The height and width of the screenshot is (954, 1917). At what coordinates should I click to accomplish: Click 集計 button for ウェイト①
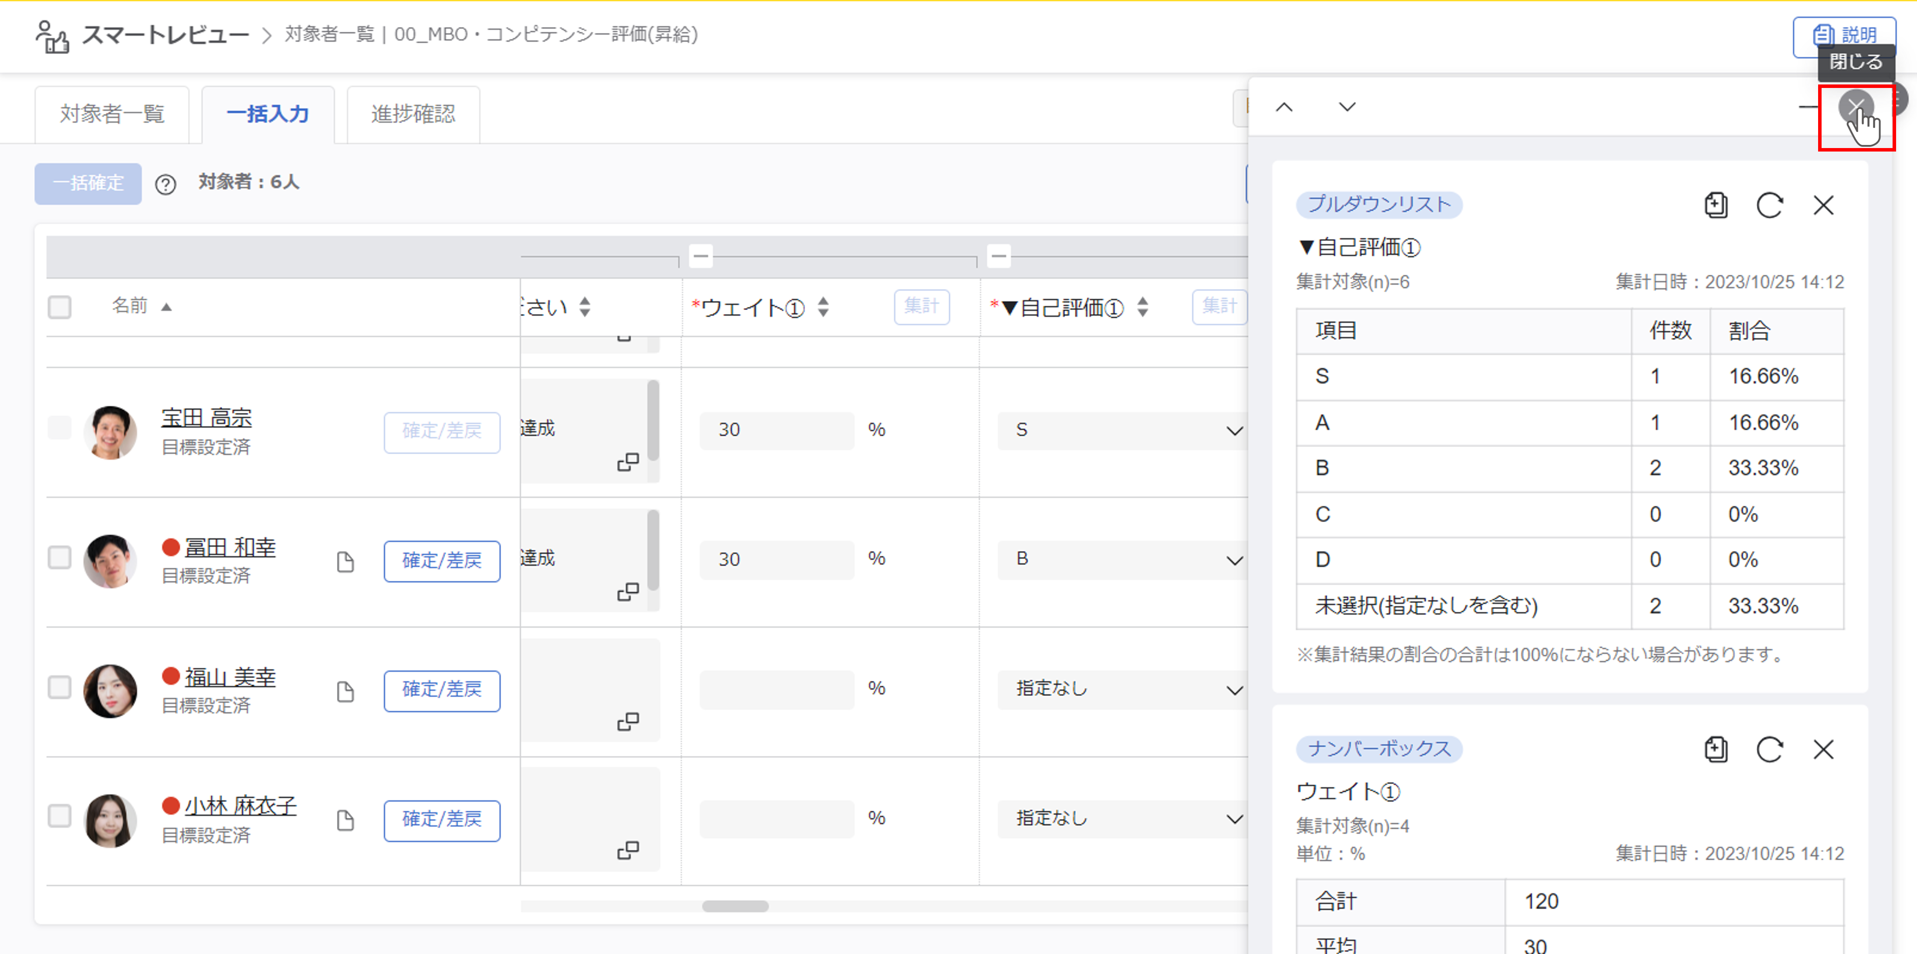click(x=921, y=307)
